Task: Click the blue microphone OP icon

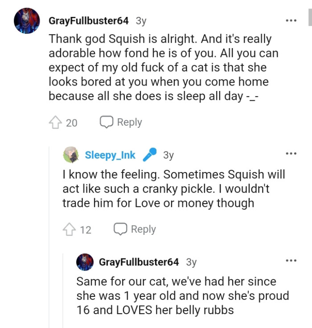Action: click(149, 155)
